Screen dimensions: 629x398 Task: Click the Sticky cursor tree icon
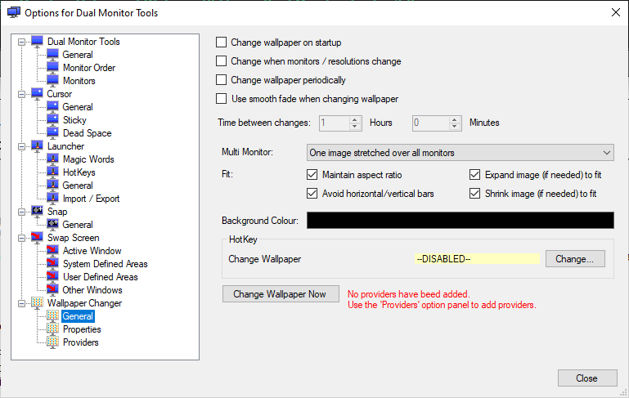click(52, 119)
